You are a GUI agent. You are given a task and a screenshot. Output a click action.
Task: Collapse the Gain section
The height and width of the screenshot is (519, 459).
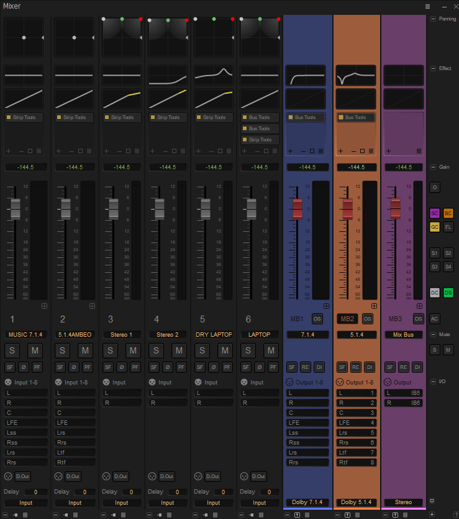(433, 167)
